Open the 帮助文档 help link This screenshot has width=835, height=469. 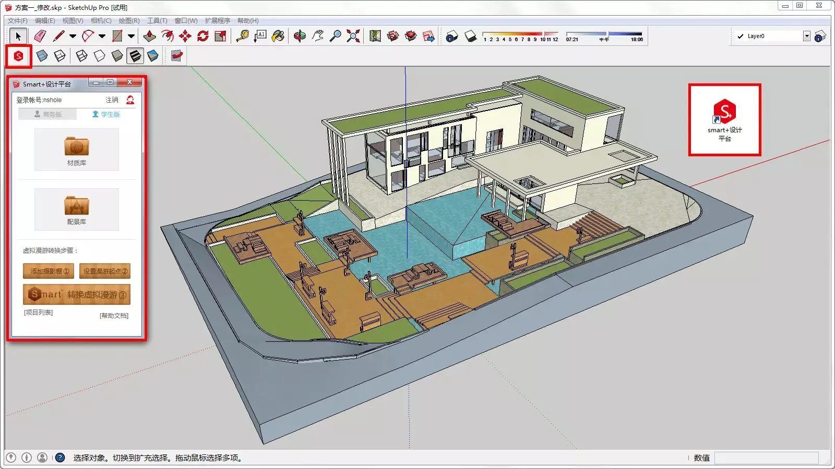point(114,315)
